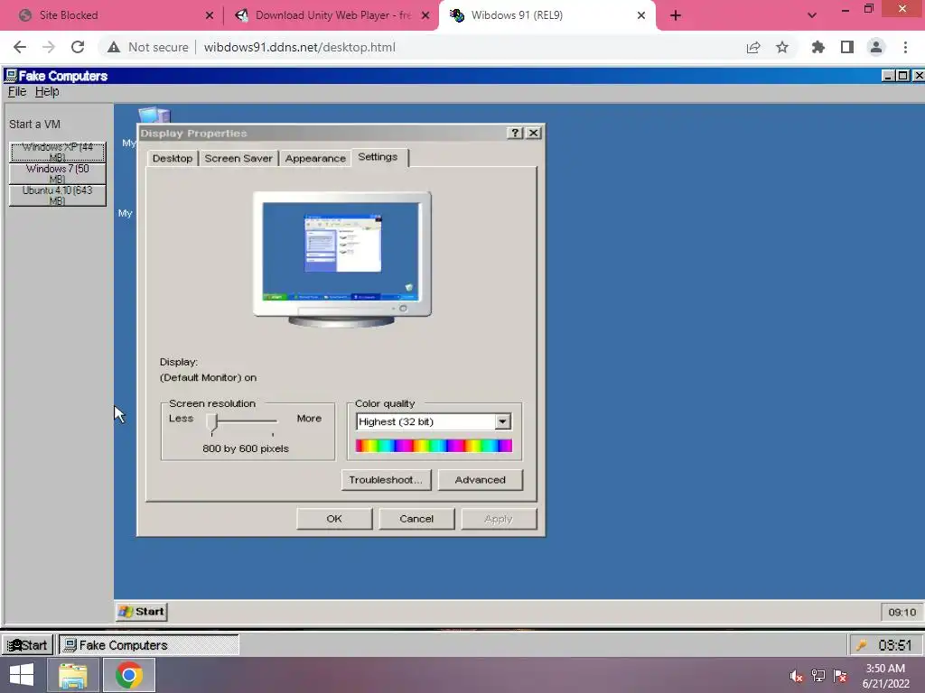Viewport: 925px width, 693px height.
Task: Toggle the Chrome side panel icon
Action: click(x=847, y=47)
